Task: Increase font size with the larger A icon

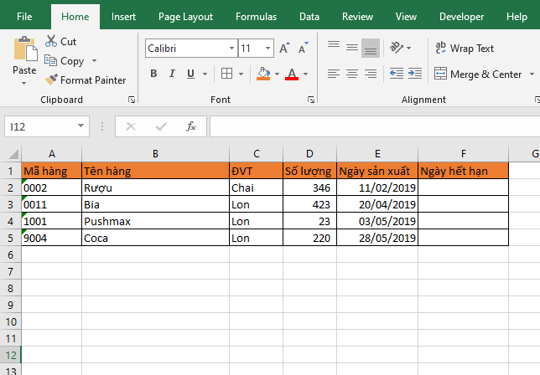Action: (x=285, y=49)
